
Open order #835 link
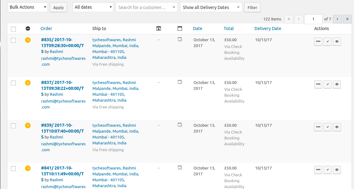(x=62, y=46)
